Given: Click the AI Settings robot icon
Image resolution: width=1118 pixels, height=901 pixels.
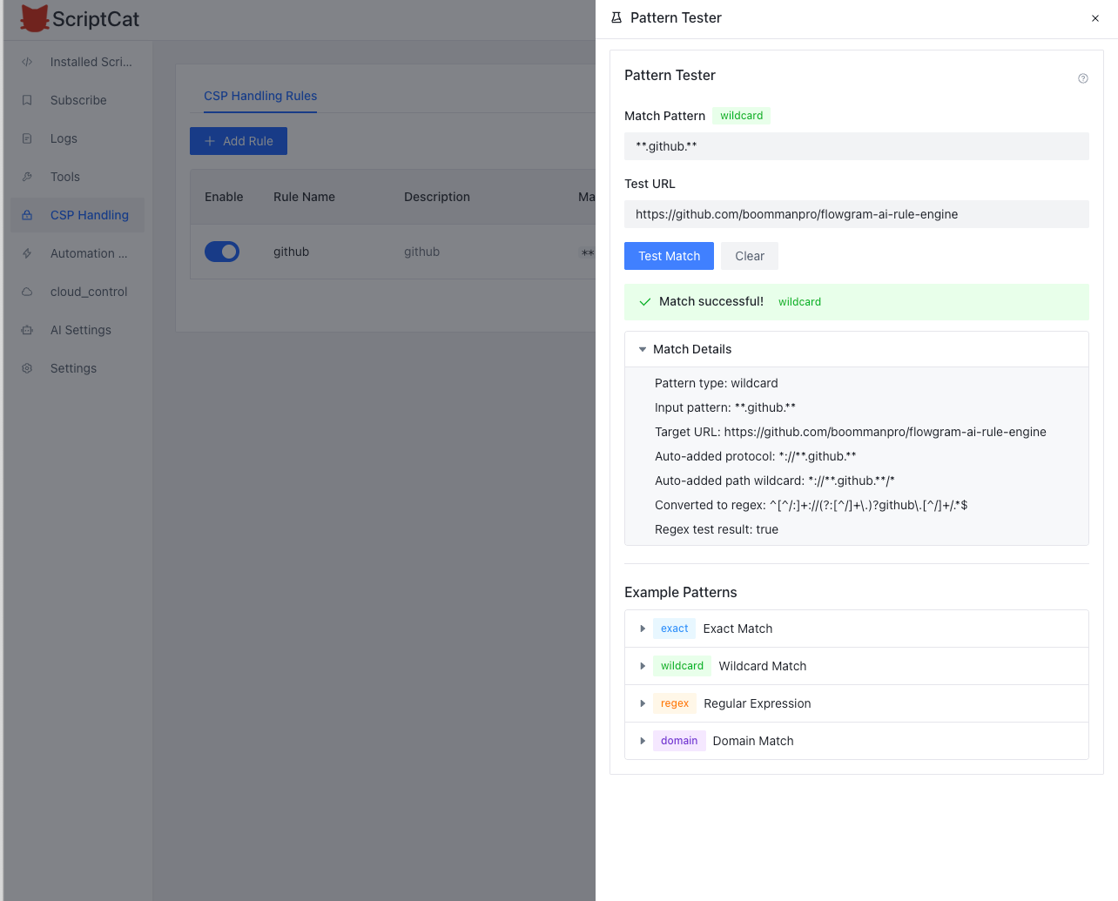Looking at the screenshot, I should pyautogui.click(x=27, y=330).
